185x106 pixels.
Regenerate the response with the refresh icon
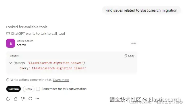coord(30,99)
